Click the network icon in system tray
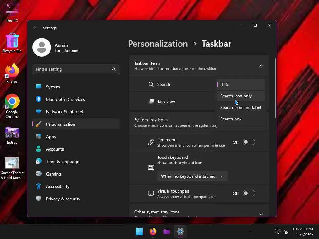This screenshot has height=239, width=319. coord(277,232)
